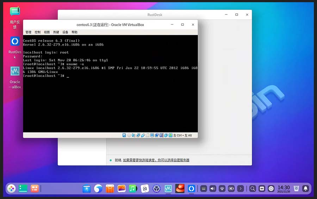The height and width of the screenshot is (199, 317).
Task: Open the file manager from the dock
Action: pos(87,189)
